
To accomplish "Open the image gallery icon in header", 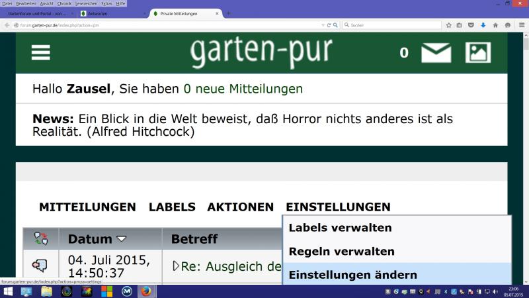I will (477, 52).
